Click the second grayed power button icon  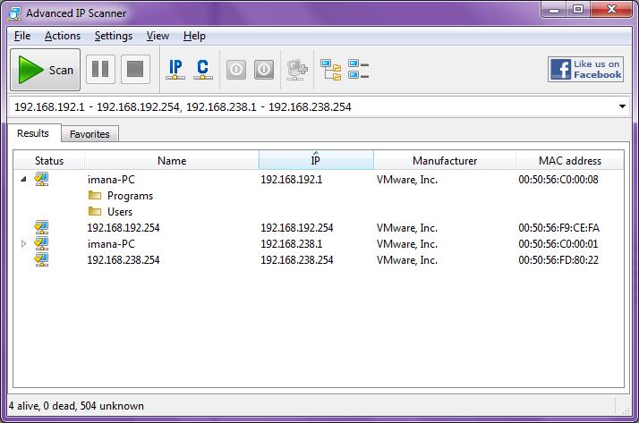[264, 70]
